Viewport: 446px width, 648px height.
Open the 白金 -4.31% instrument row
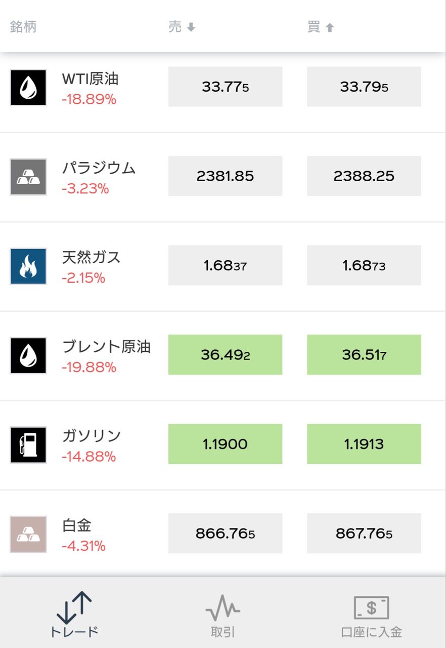click(223, 534)
